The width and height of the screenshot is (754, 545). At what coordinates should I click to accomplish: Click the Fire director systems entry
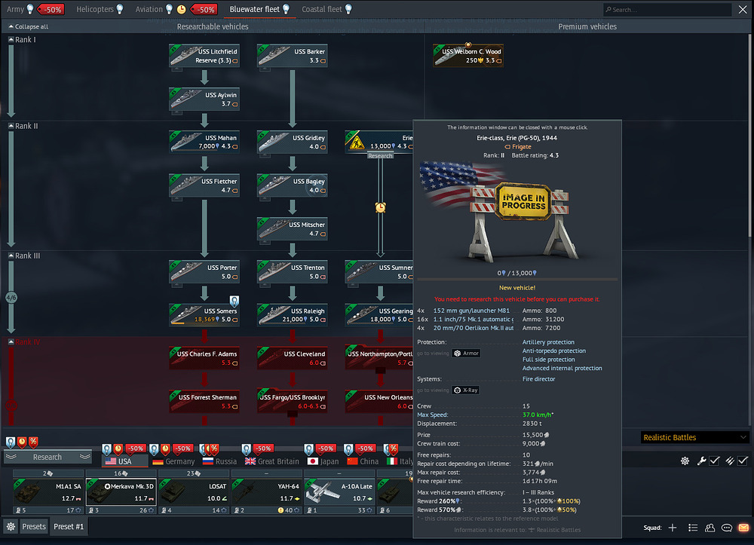click(x=538, y=379)
